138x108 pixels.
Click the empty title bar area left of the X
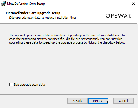pos(87,4)
